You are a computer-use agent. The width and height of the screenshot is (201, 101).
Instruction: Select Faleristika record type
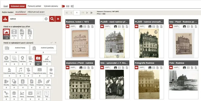[23, 60]
